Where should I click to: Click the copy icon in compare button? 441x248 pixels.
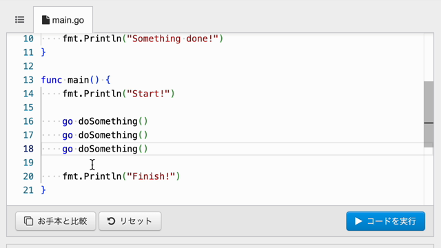(x=28, y=221)
